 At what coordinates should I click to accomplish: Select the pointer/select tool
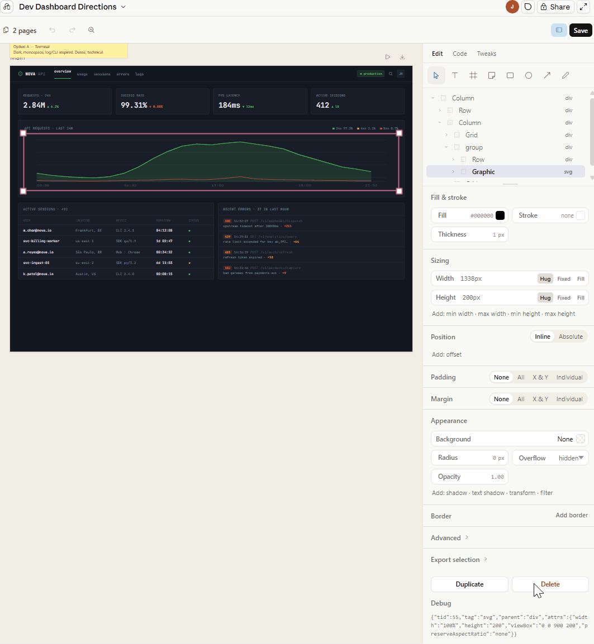coord(436,75)
